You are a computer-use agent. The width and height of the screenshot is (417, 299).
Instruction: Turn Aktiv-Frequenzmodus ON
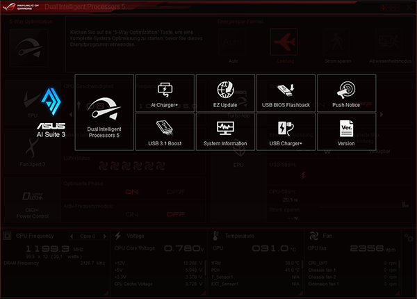point(131,214)
